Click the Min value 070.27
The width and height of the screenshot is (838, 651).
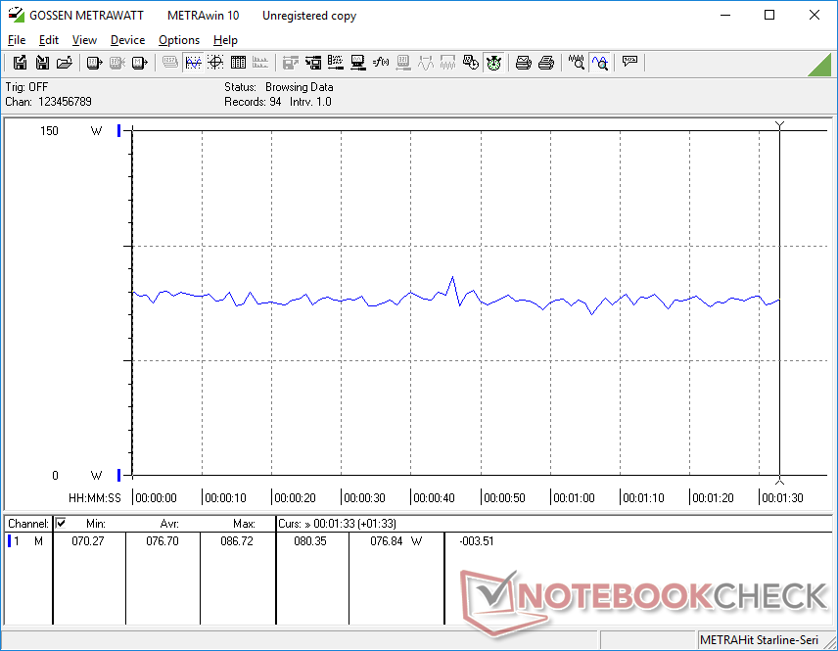click(88, 541)
